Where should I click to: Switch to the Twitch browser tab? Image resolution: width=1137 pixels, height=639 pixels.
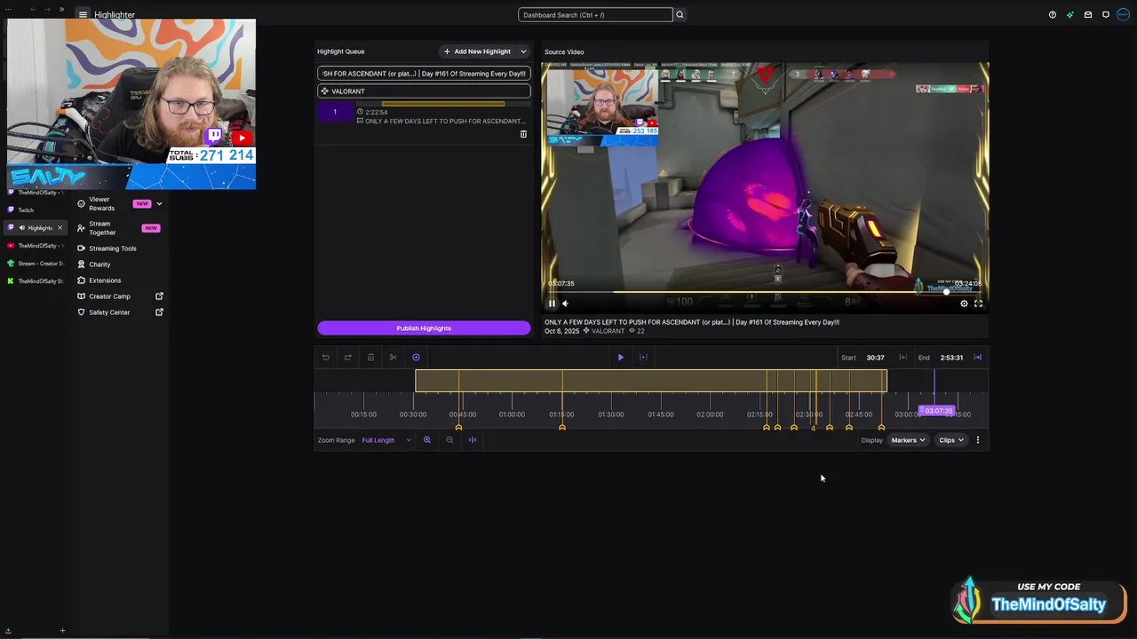(34, 210)
